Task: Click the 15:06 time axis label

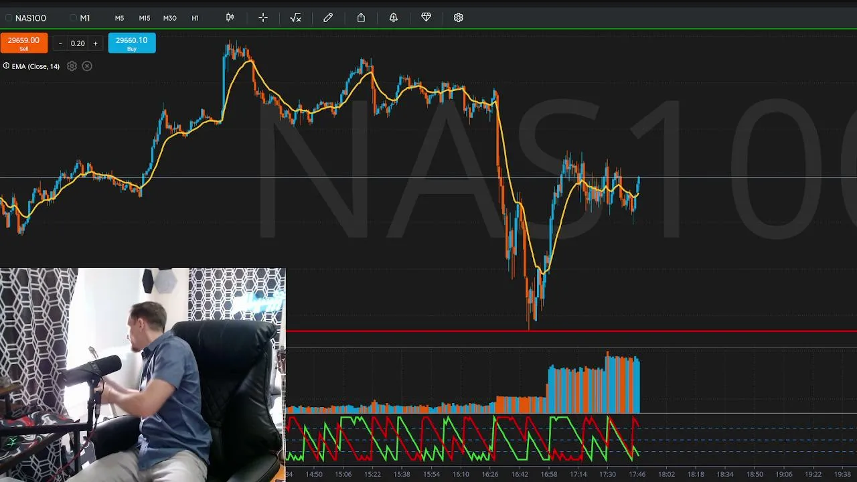Action: point(343,475)
